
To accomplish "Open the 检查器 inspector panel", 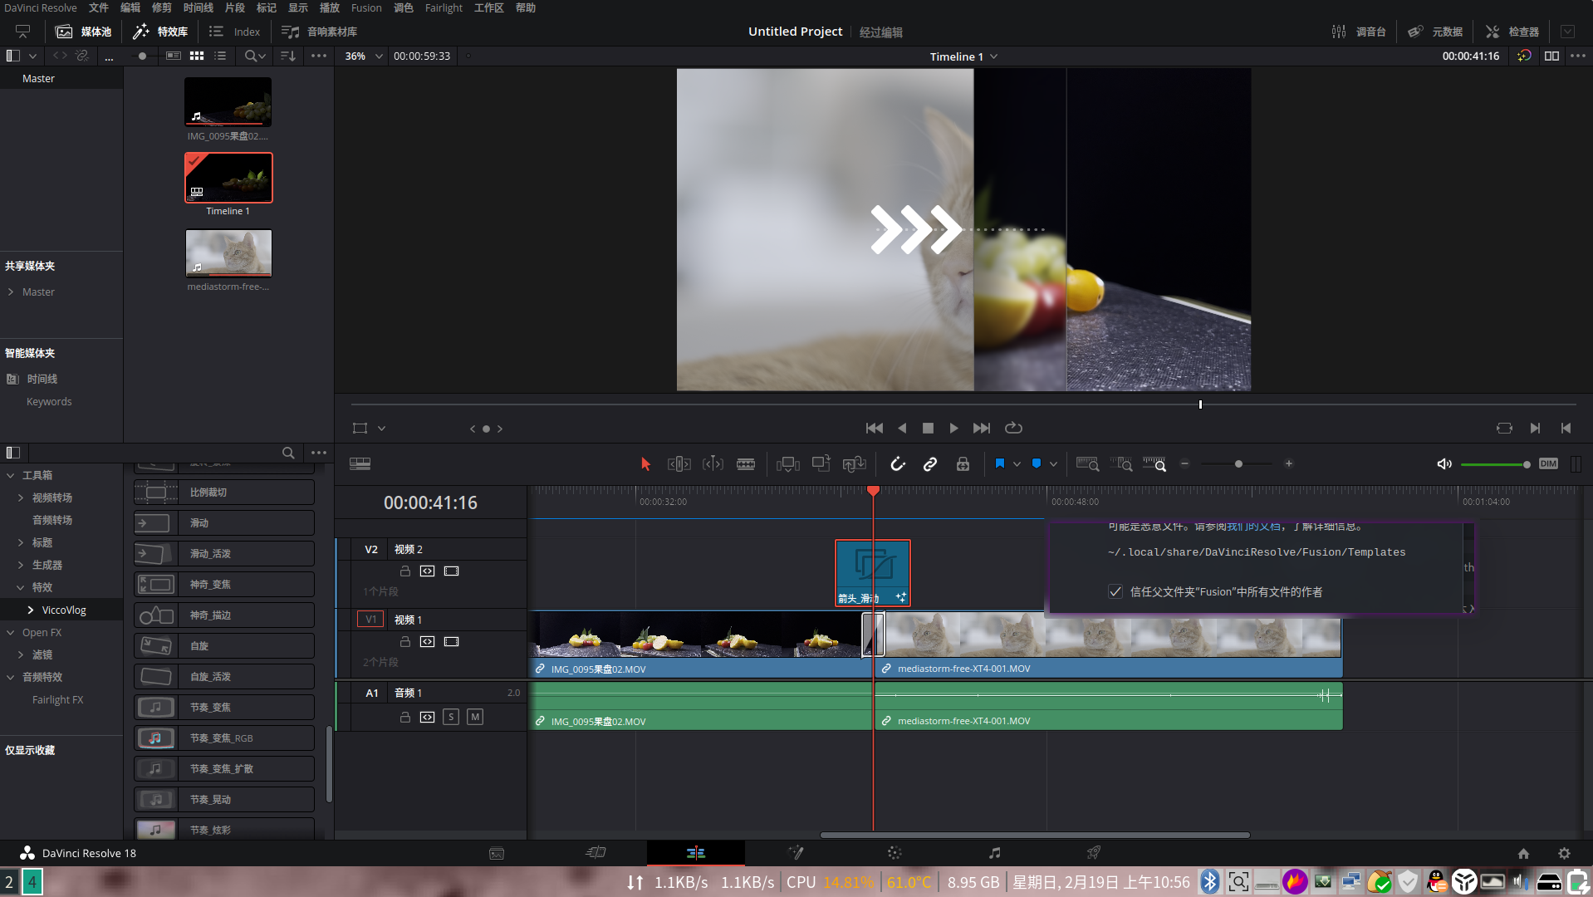I will (1512, 32).
